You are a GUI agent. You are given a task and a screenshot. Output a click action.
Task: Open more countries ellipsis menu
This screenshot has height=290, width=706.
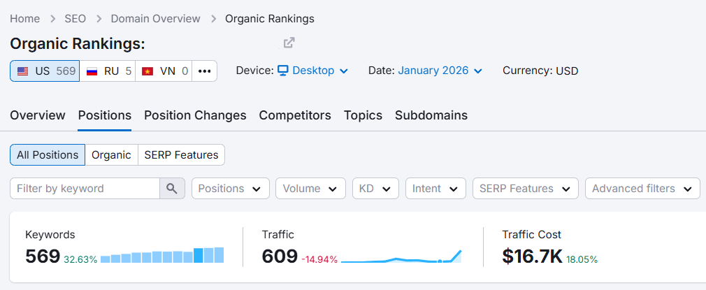(204, 71)
